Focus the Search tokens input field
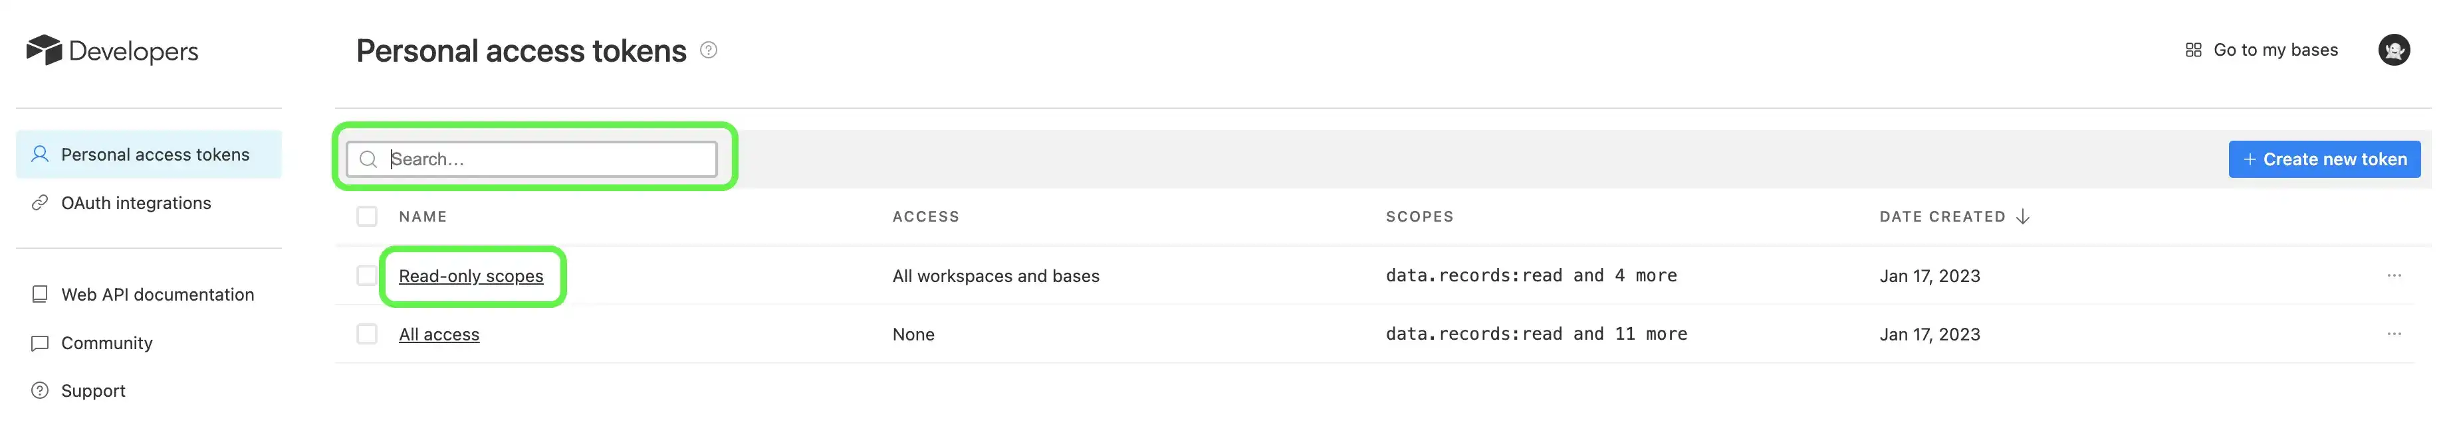 550,159
